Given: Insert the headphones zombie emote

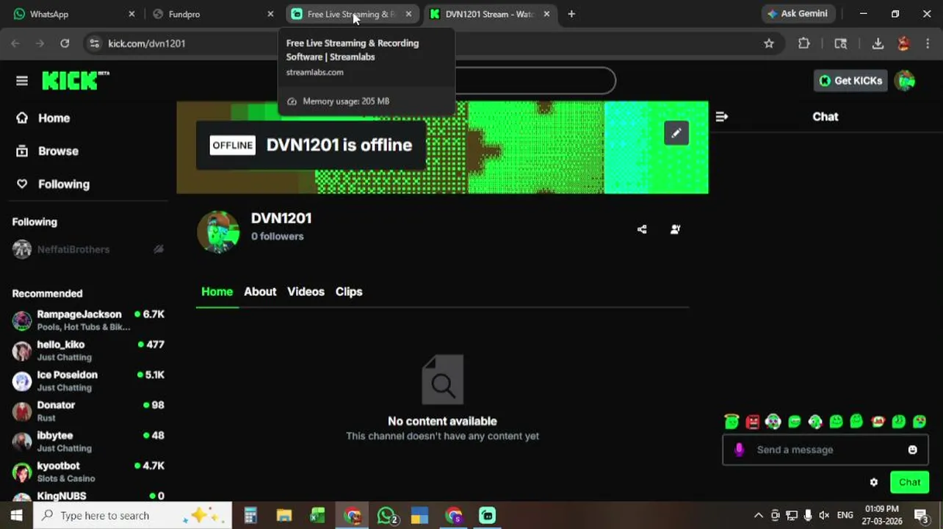Looking at the screenshot, I should point(773,422).
